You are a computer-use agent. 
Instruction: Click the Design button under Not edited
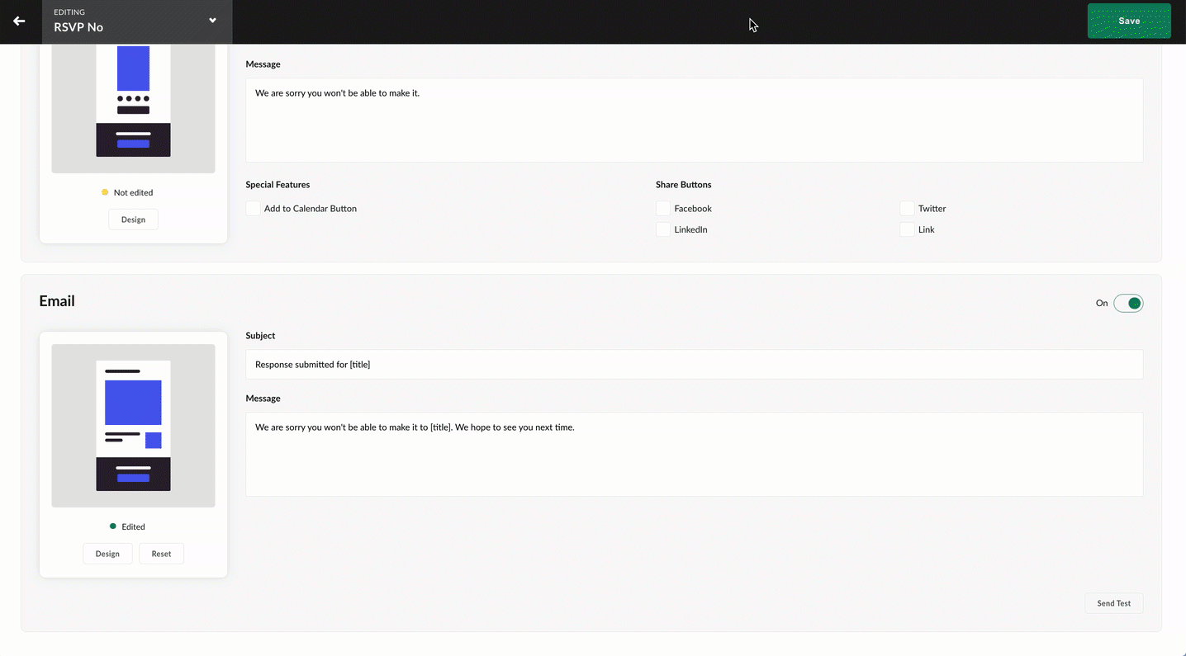pyautogui.click(x=133, y=219)
